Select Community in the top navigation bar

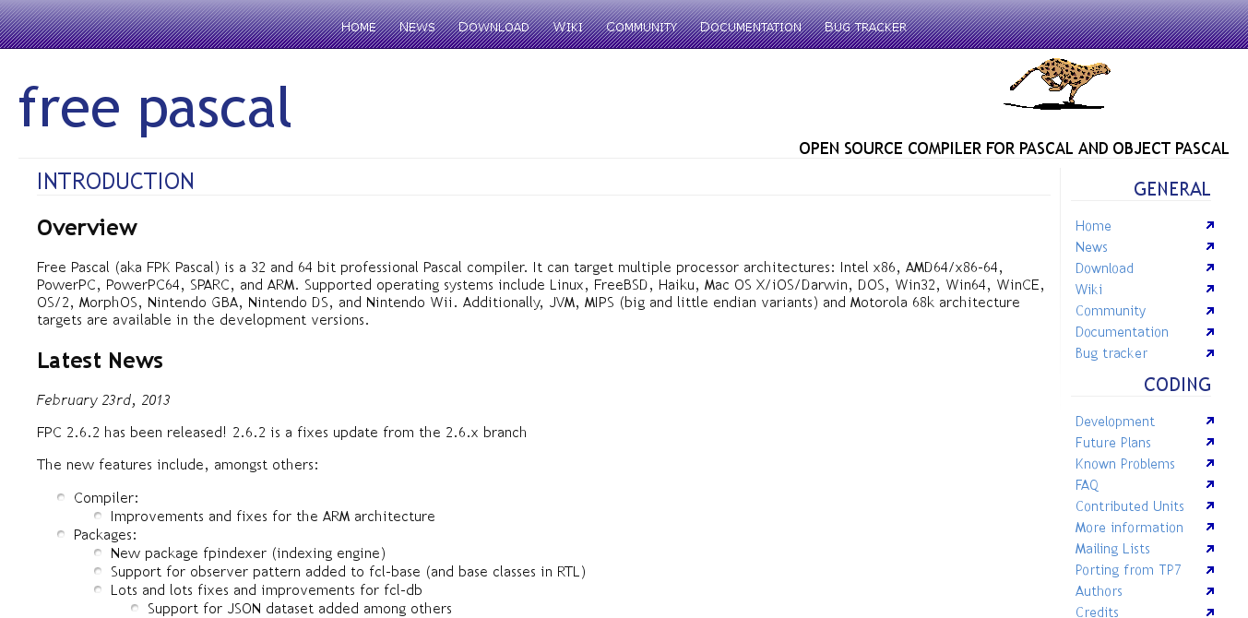point(641,28)
